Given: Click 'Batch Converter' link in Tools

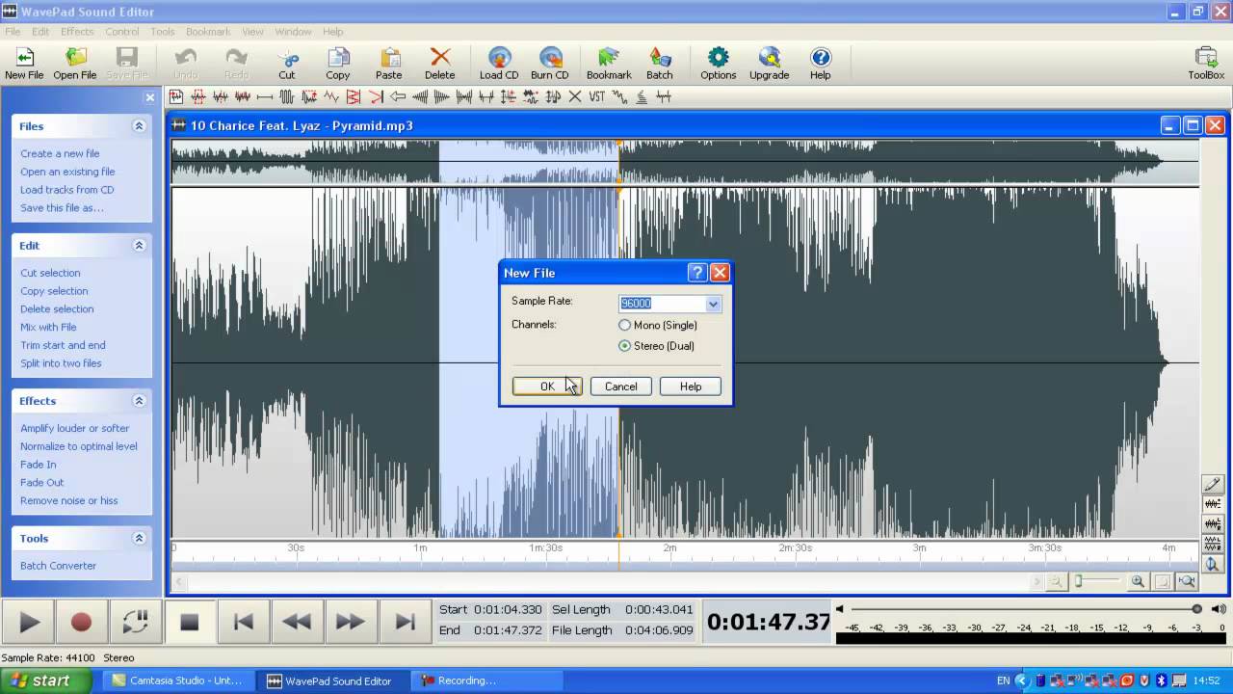Looking at the screenshot, I should (x=59, y=566).
